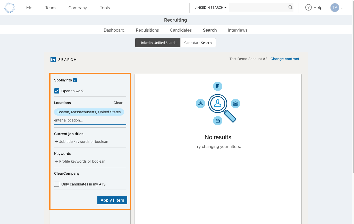Click the briefcase icon below magnifier

coord(218,121)
